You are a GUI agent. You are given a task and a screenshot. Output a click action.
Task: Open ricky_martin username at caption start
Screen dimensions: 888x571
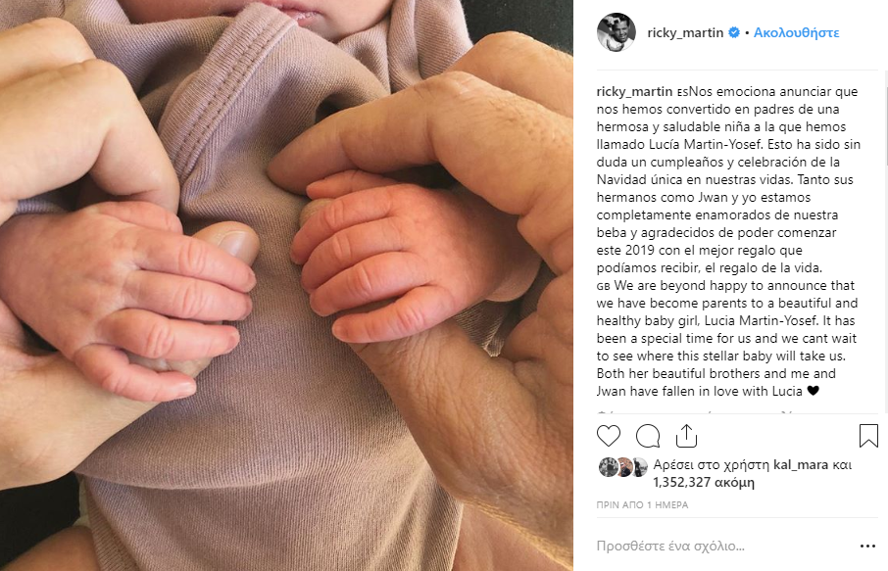pos(634,92)
